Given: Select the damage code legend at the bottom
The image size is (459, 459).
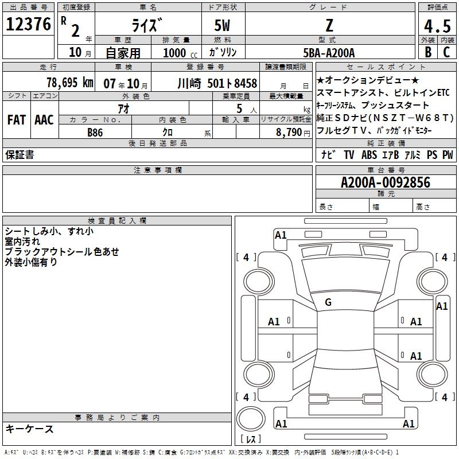Looking at the screenshot, I should click(202, 453).
